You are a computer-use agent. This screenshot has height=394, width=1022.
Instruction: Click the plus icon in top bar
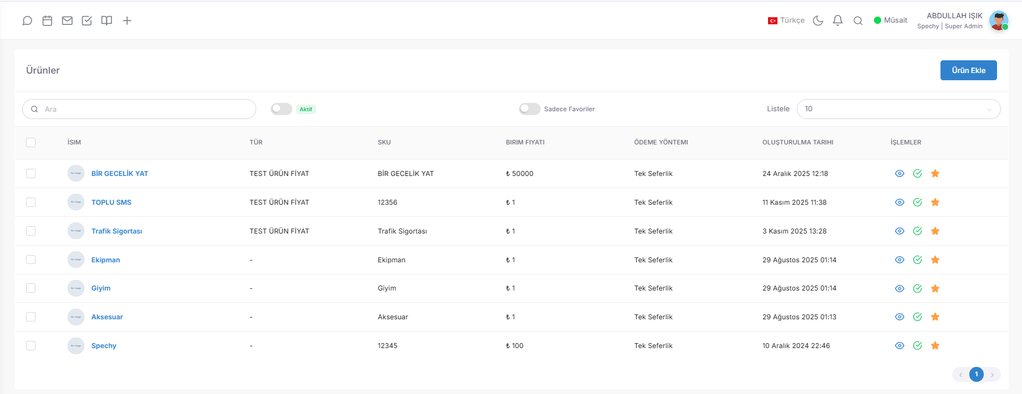127,20
